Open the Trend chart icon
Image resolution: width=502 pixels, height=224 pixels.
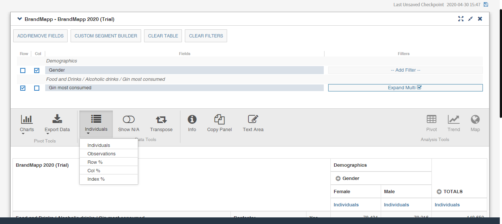(453, 119)
